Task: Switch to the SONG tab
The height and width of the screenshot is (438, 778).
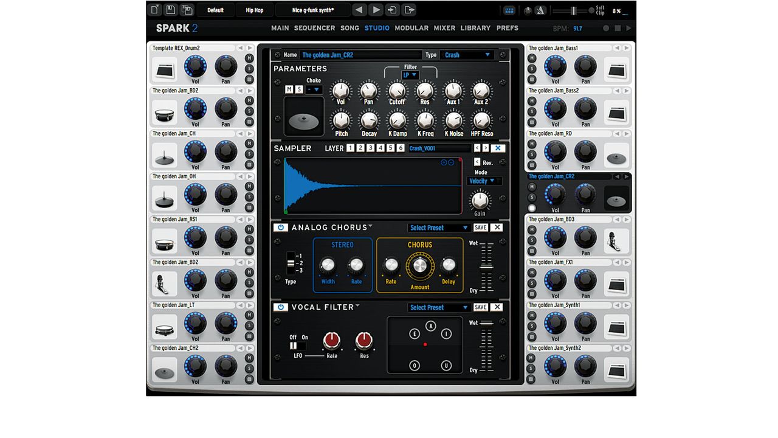Action: 350,28
